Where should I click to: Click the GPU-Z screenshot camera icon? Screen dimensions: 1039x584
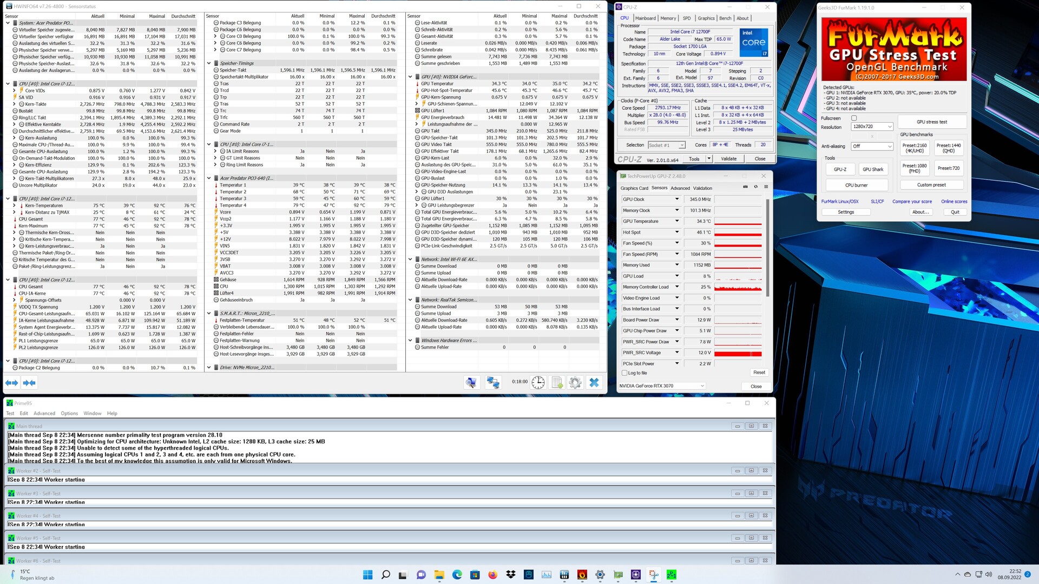click(x=745, y=187)
